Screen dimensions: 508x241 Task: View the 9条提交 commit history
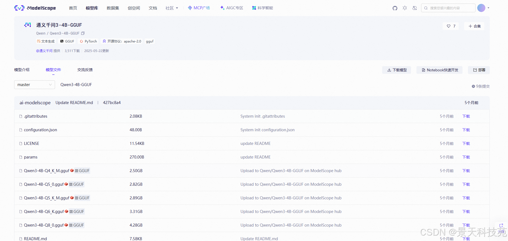pos(481,86)
